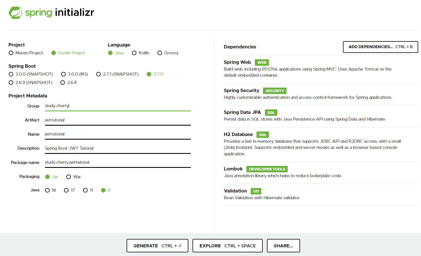Select Spring Boot 3.0.0 (SNAPSHOT)
The width and height of the screenshot is (421, 256).
point(31,74)
